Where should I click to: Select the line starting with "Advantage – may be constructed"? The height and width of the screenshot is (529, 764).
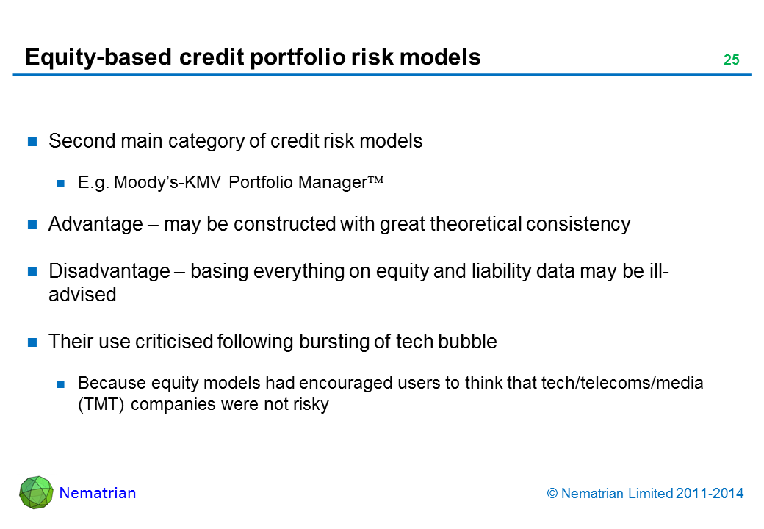tap(339, 225)
